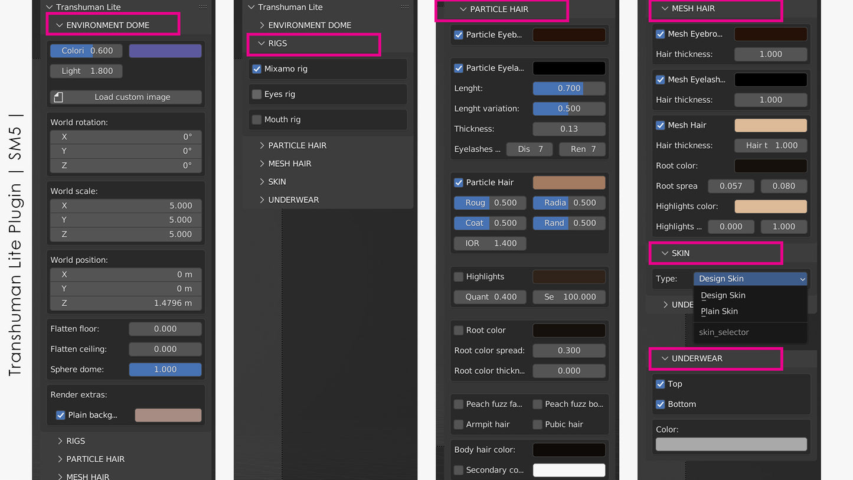853x480 pixels.
Task: Click the Quant 0.400 field
Action: click(490, 297)
